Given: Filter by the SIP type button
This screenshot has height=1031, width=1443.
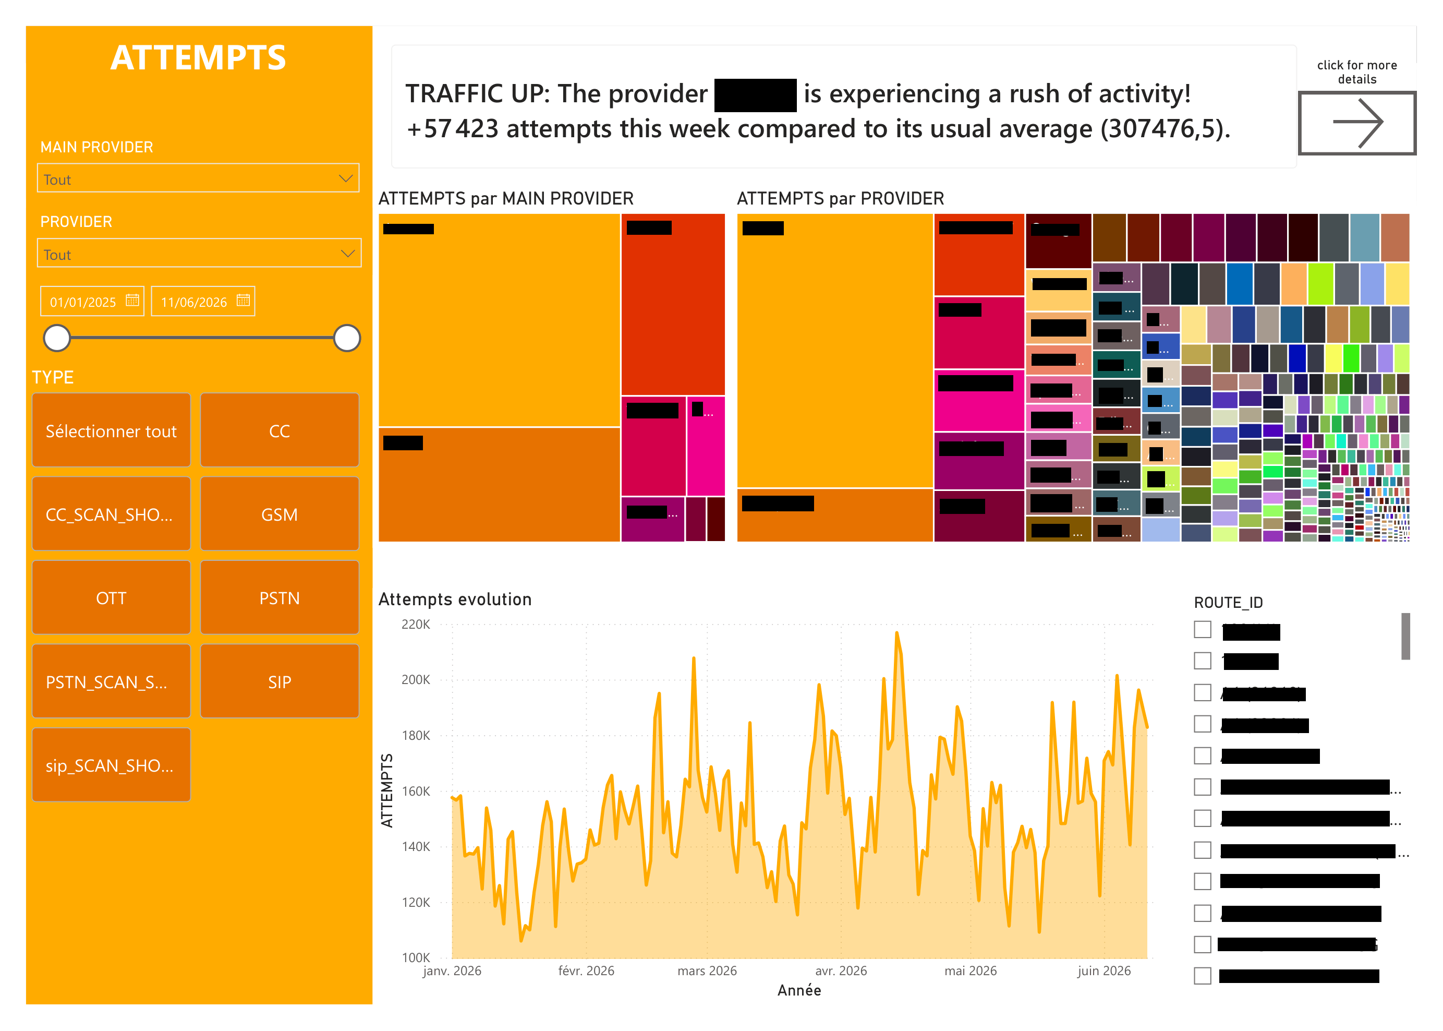Looking at the screenshot, I should (279, 682).
